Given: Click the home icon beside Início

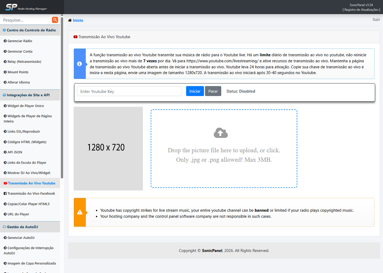Looking at the screenshot, I should tap(70, 20).
